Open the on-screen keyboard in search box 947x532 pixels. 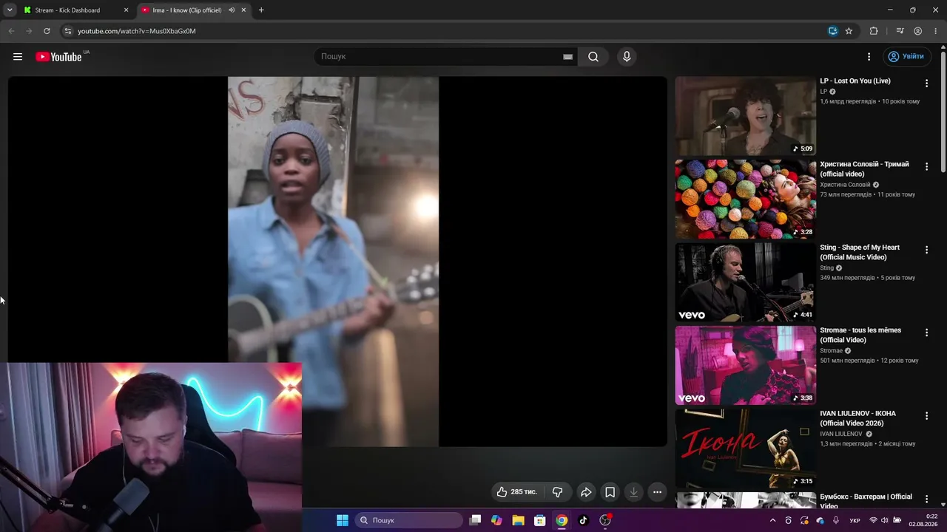(x=567, y=57)
